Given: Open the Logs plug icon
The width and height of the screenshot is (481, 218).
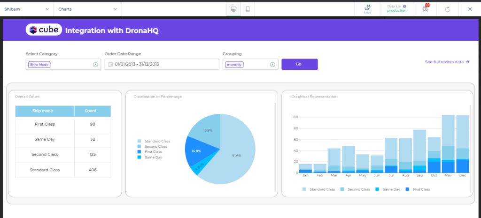Looking at the screenshot, I should coord(367,8).
